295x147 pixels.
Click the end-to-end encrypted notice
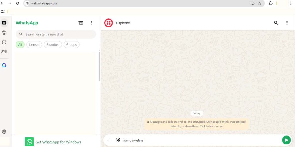196,124
